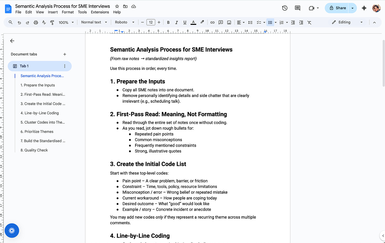Decrease the indent
The height and width of the screenshot is (243, 385).
pyautogui.click(x=293, y=22)
